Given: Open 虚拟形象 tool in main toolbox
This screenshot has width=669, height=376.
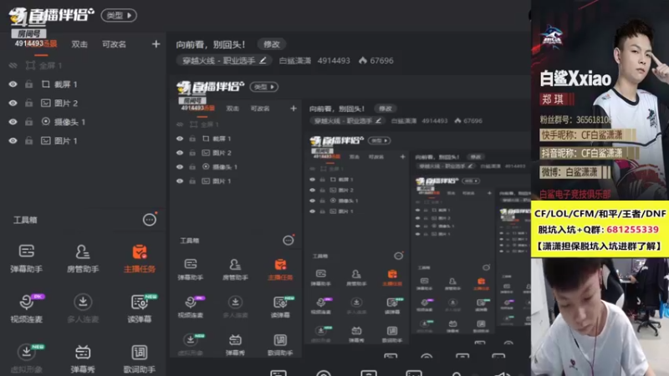Looking at the screenshot, I should pyautogui.click(x=27, y=358).
